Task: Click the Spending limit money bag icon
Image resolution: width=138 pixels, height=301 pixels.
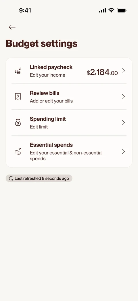Action: point(18,122)
